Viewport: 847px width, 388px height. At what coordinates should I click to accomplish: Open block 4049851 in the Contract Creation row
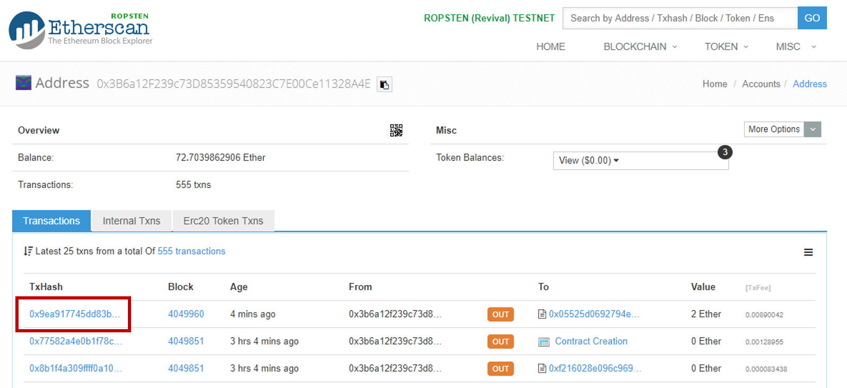[186, 341]
